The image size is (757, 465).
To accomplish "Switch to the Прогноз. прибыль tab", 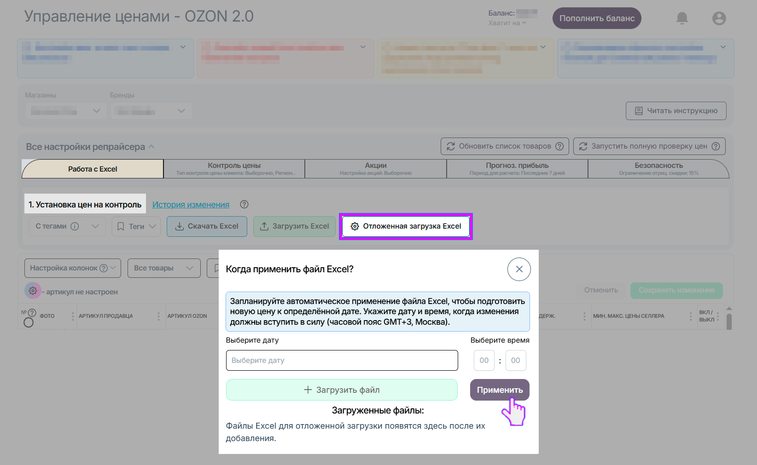I will click(517, 169).
